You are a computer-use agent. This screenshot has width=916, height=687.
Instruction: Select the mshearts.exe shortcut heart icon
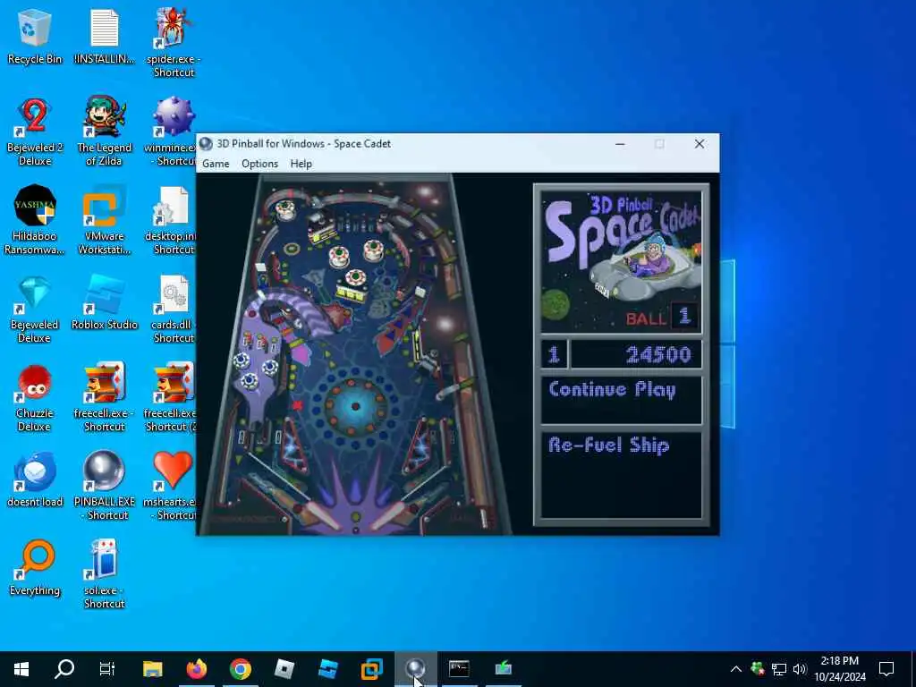click(x=170, y=486)
